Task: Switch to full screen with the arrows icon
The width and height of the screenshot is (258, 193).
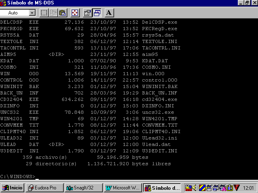Action: click(x=75, y=13)
